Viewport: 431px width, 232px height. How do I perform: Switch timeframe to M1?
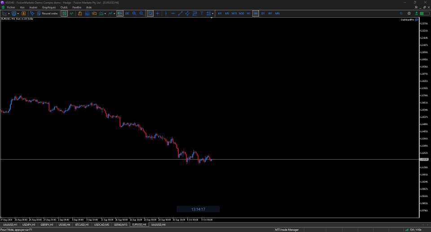(x=220, y=13)
